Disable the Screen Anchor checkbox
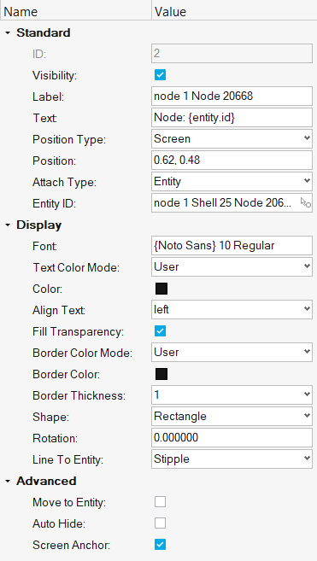317x561 pixels. pyautogui.click(x=160, y=545)
